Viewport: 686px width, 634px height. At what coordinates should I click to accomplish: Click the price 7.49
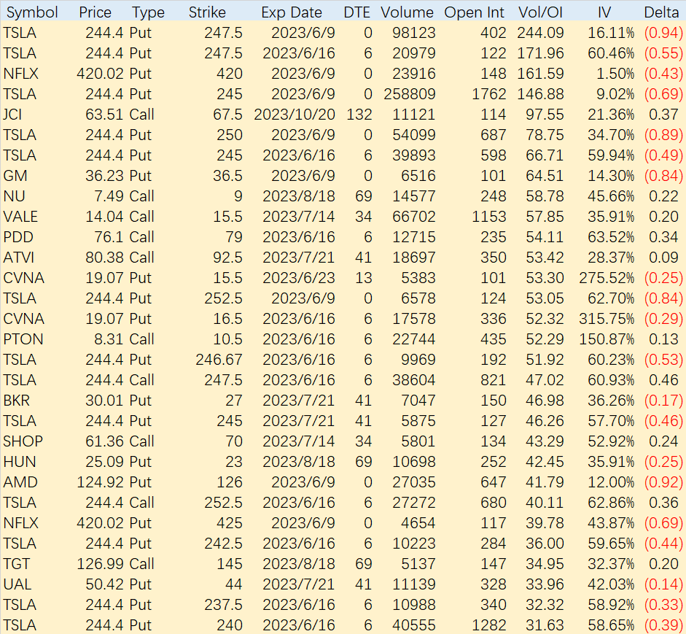109,196
